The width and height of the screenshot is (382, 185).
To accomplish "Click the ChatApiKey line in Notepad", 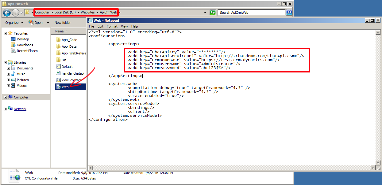I will coord(177,52).
